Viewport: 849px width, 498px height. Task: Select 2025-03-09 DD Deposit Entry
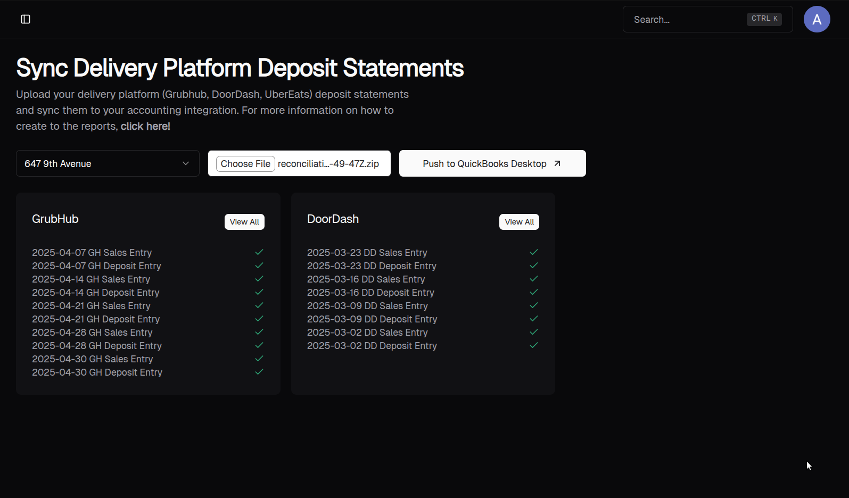[x=372, y=319]
